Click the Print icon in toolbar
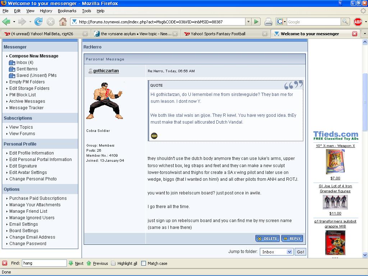Viewport: 368px width, 276px height. coord(268,22)
